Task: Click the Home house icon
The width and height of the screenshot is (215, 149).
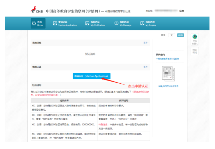Action: [x=34, y=24]
